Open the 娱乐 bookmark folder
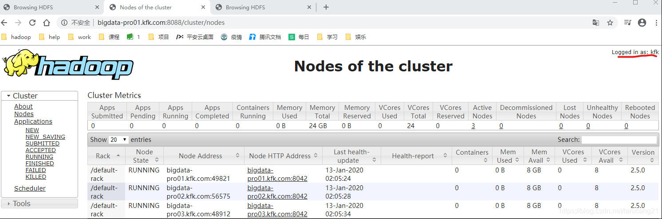The image size is (662, 219). [x=355, y=37]
